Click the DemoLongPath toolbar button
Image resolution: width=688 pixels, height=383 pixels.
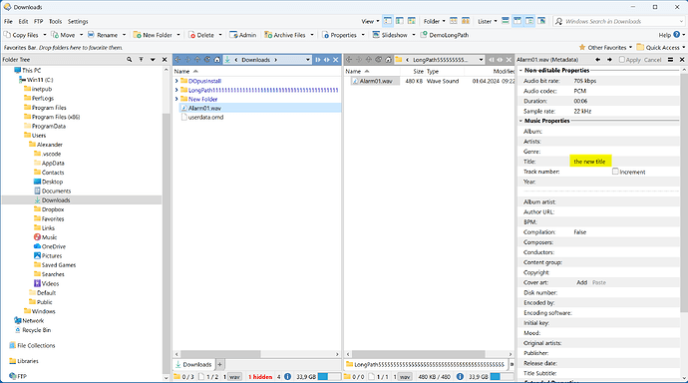coord(445,35)
